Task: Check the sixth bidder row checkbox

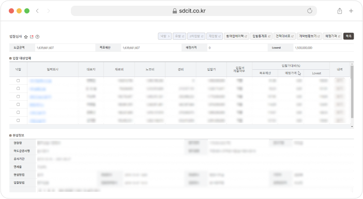Action: (18, 120)
